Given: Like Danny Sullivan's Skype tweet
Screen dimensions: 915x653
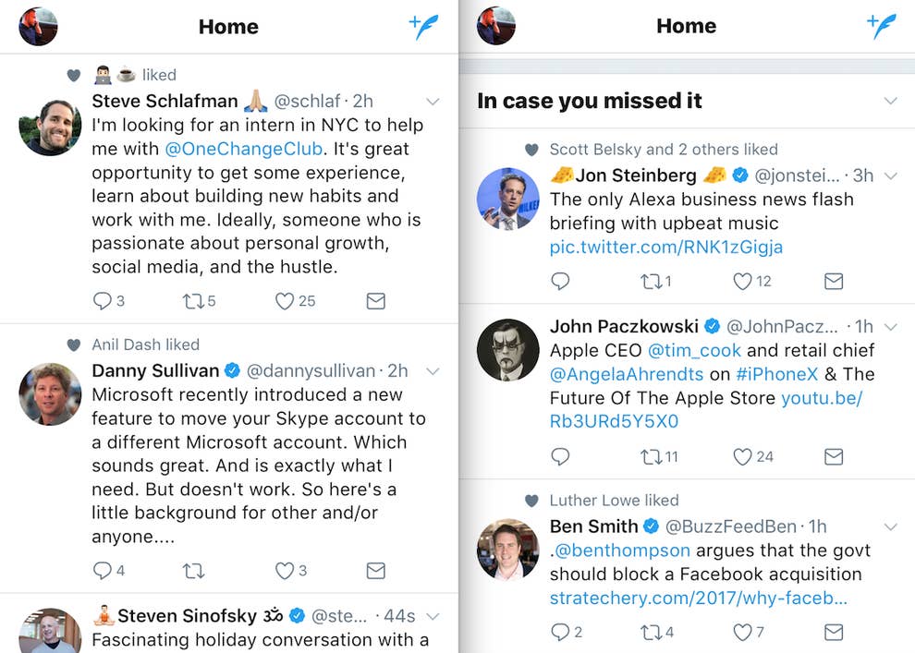Looking at the screenshot, I should (285, 571).
